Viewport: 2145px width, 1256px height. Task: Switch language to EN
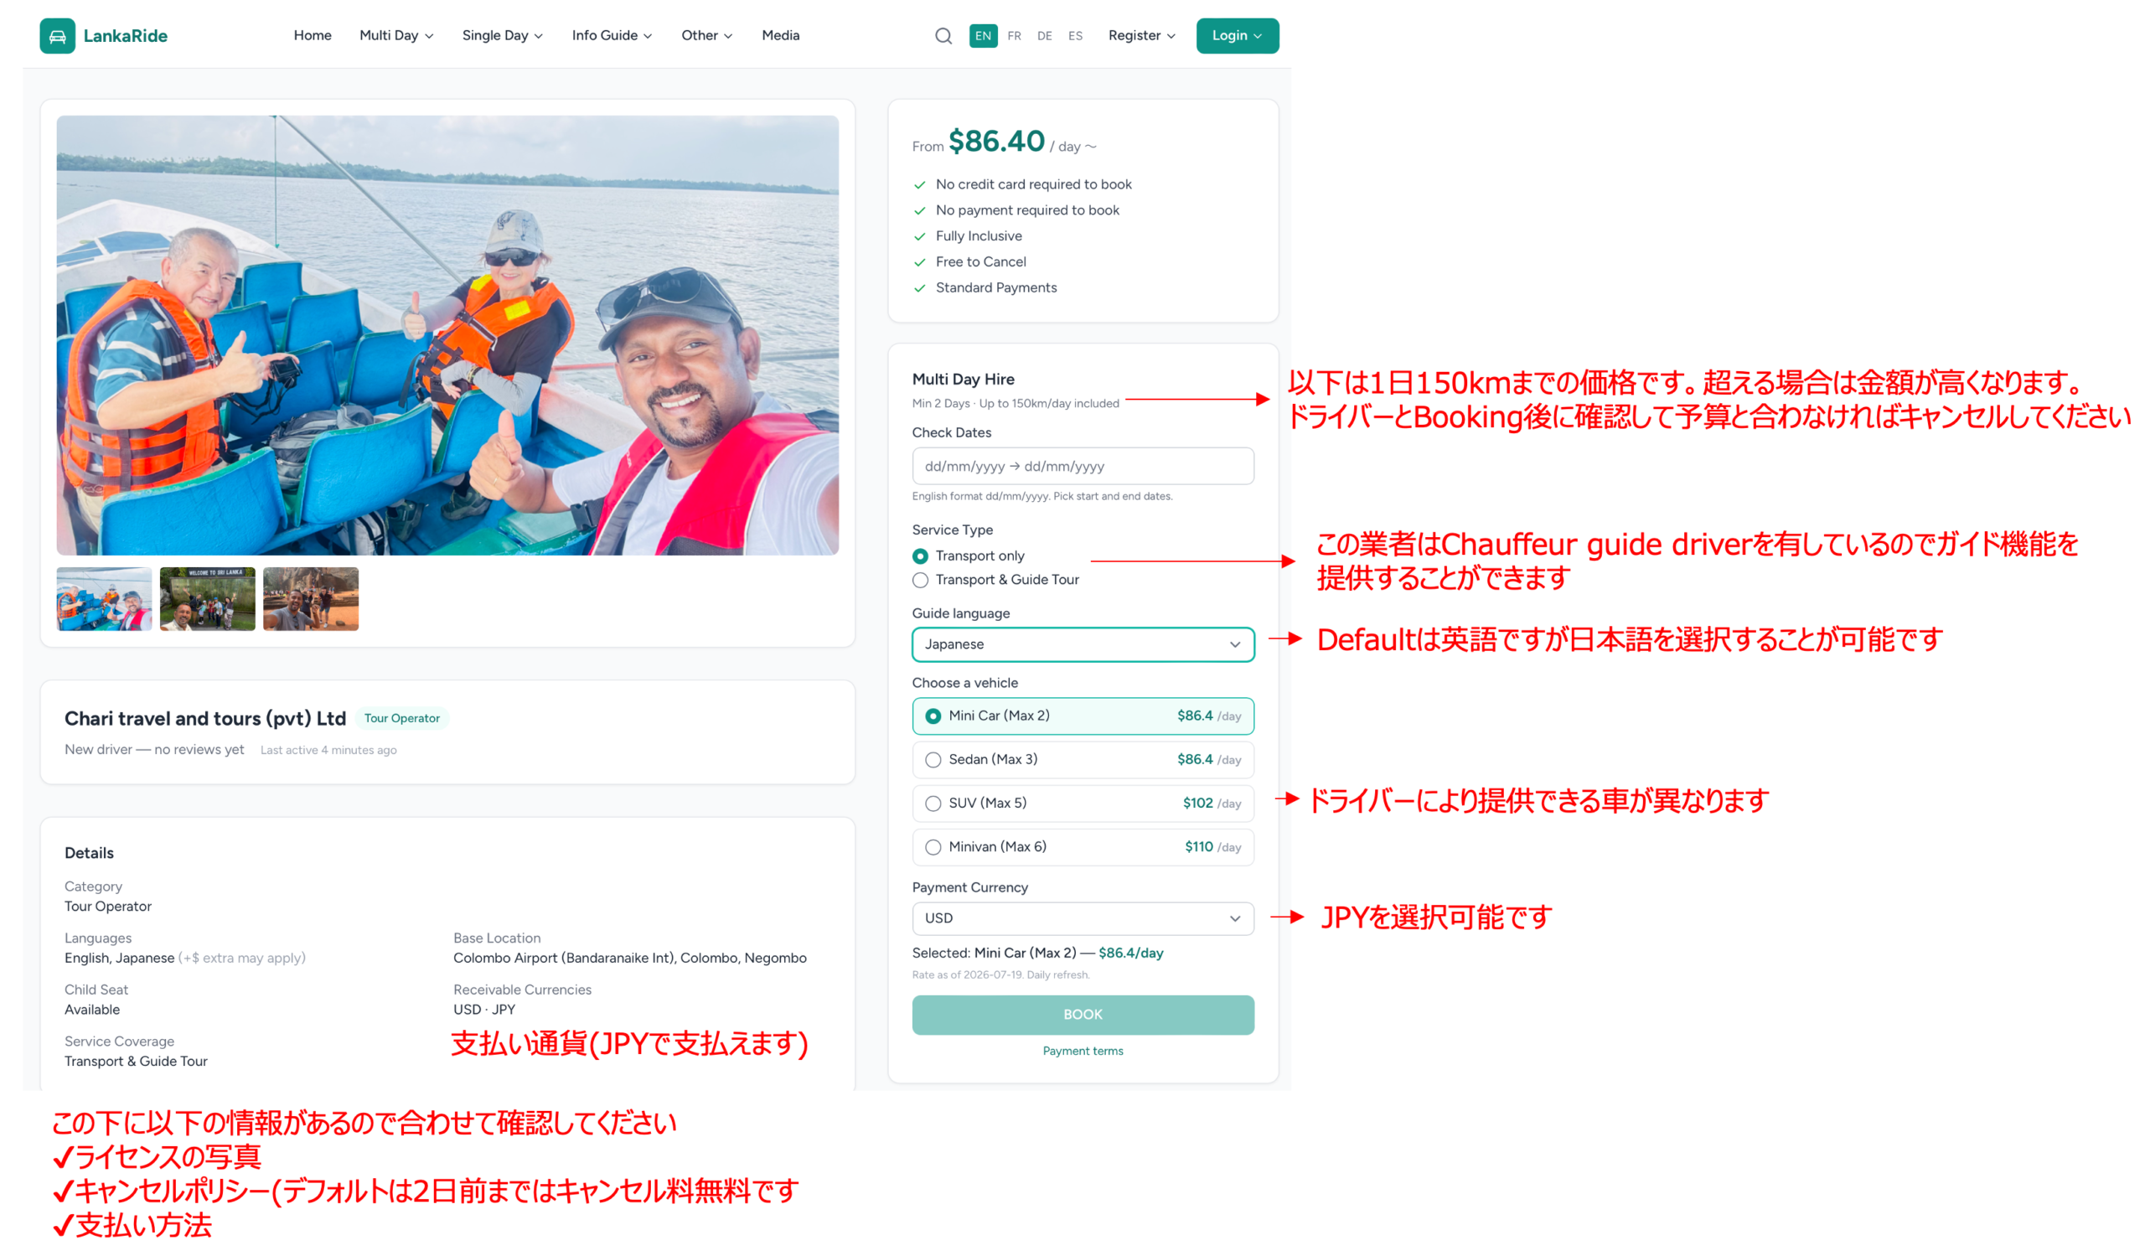pyautogui.click(x=983, y=36)
